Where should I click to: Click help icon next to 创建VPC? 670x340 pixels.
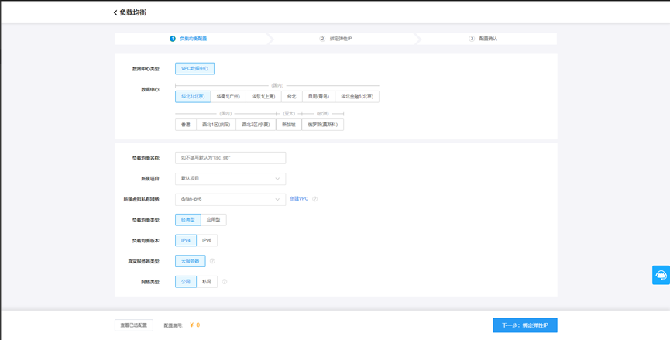point(315,199)
